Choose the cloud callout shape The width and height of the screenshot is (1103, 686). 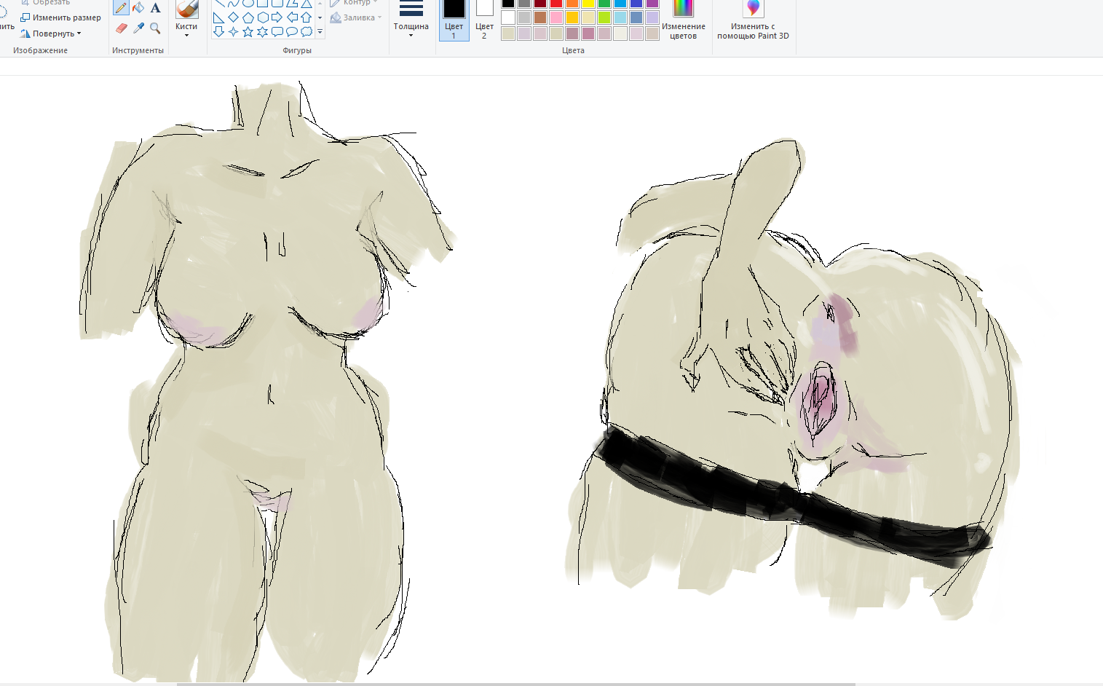(307, 31)
